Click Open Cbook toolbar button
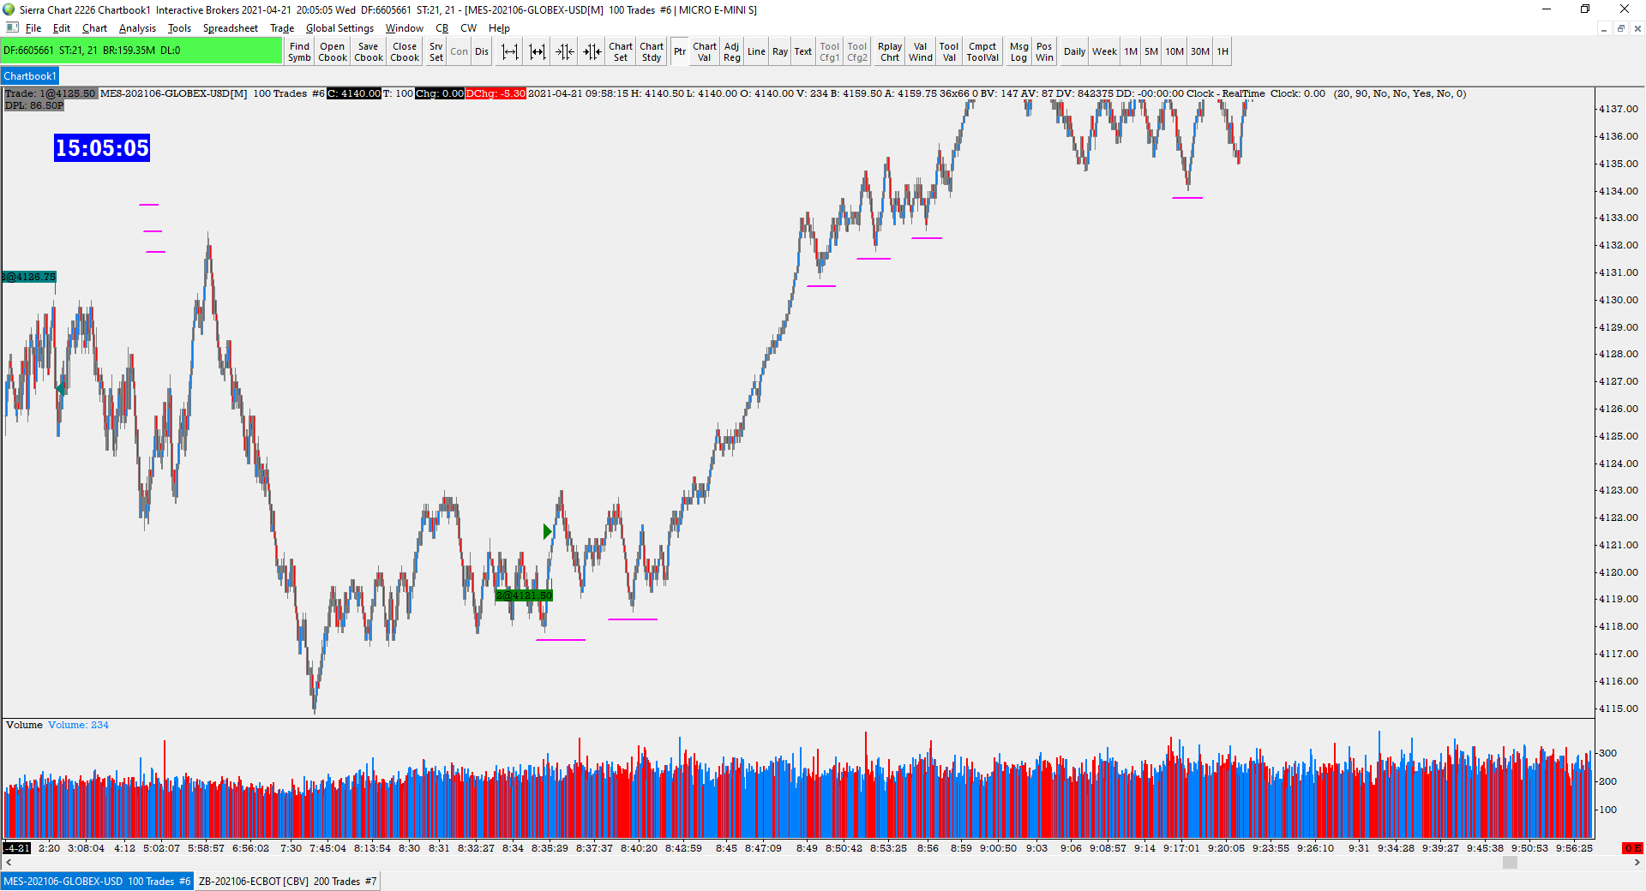Viewport: 1646px width, 891px height. pos(333,51)
